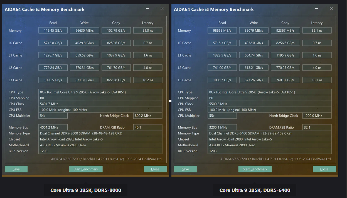
Task: Select Memory Read value 116.45 GB/s
Action: pos(53,31)
